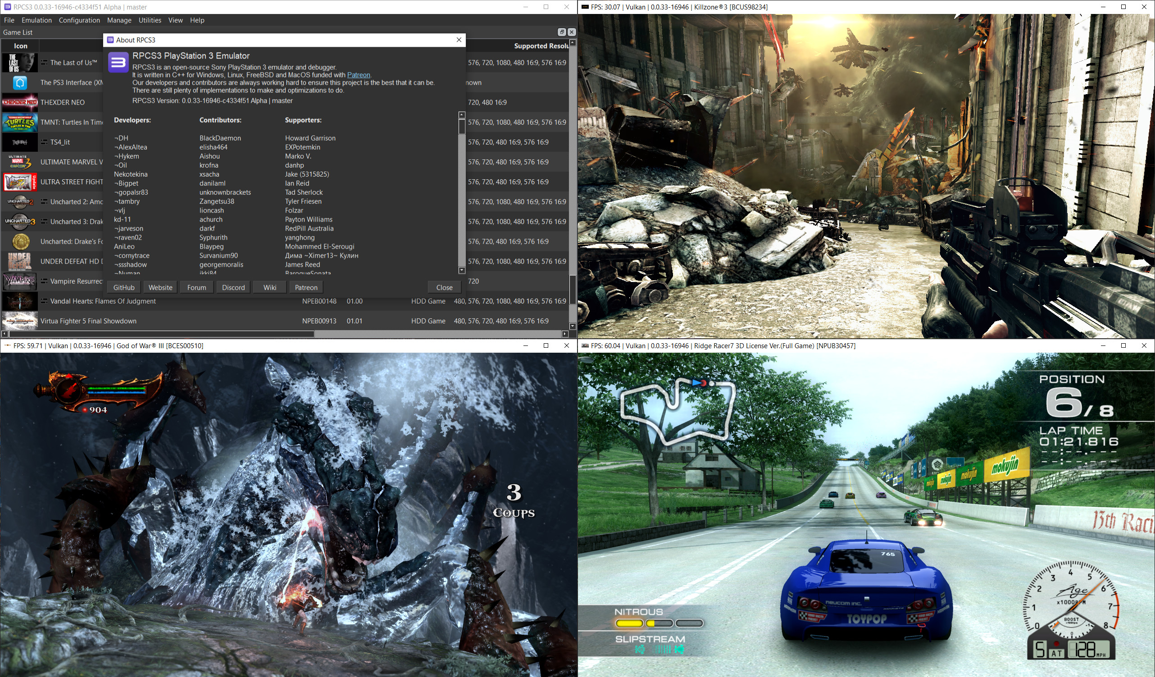Select The Last of Us game icon
Viewport: 1155px width, 677px height.
pyautogui.click(x=20, y=63)
